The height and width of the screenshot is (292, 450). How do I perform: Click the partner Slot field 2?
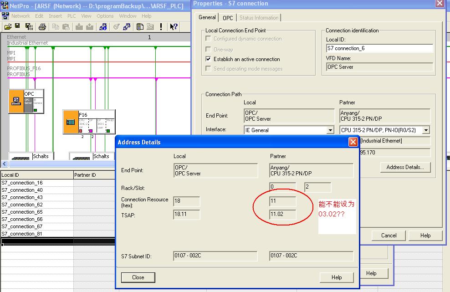click(x=318, y=187)
